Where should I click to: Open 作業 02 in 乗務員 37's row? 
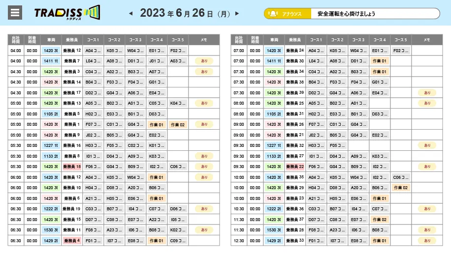point(379,220)
